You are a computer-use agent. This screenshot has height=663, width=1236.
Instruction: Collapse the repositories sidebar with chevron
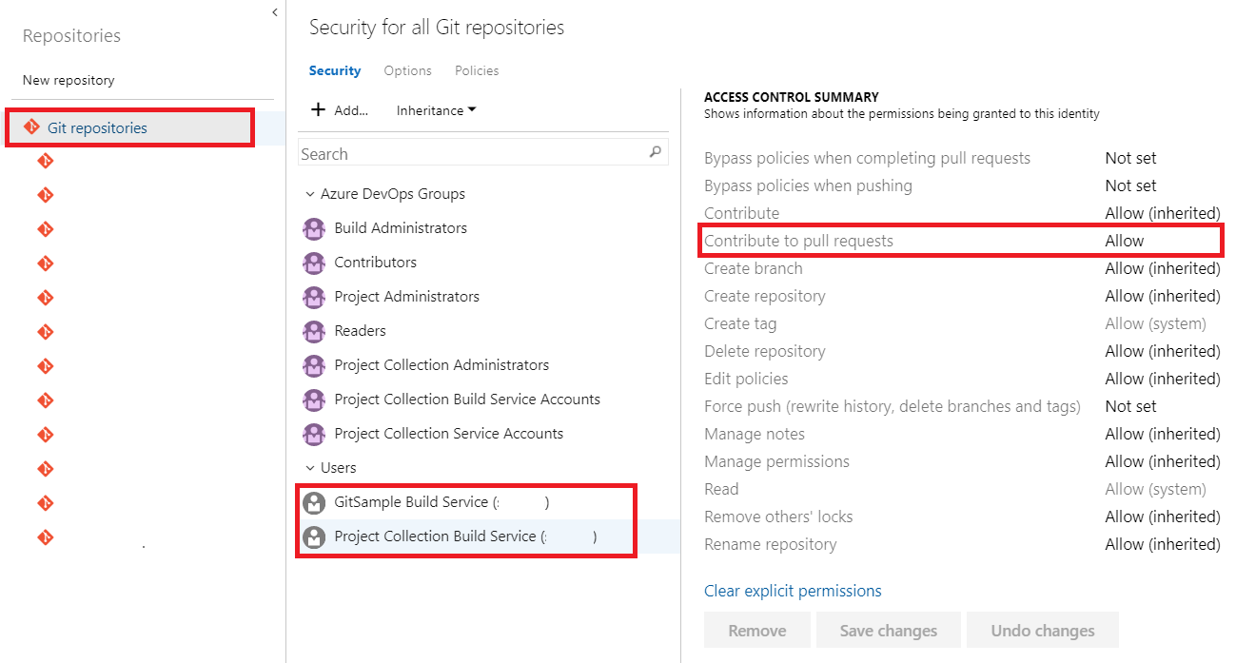(274, 12)
